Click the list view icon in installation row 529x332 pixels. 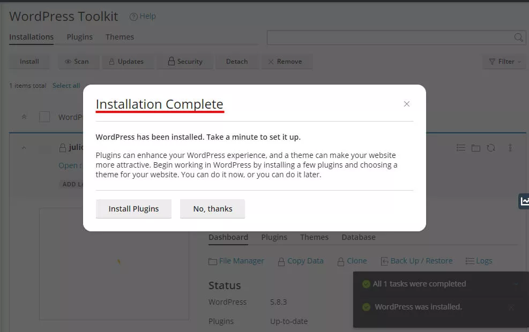pos(461,148)
